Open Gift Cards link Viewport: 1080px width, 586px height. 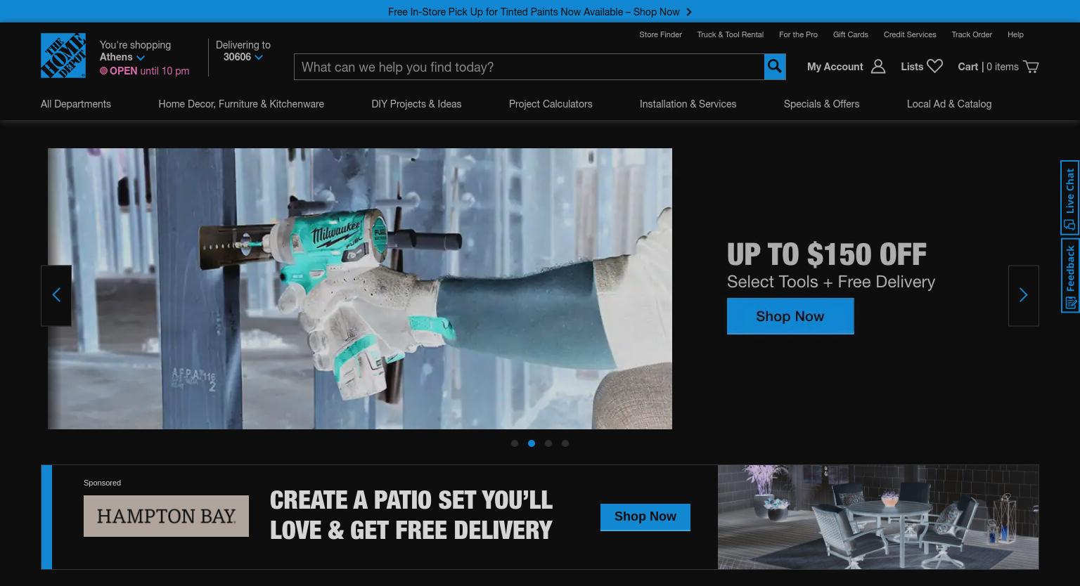(x=851, y=34)
